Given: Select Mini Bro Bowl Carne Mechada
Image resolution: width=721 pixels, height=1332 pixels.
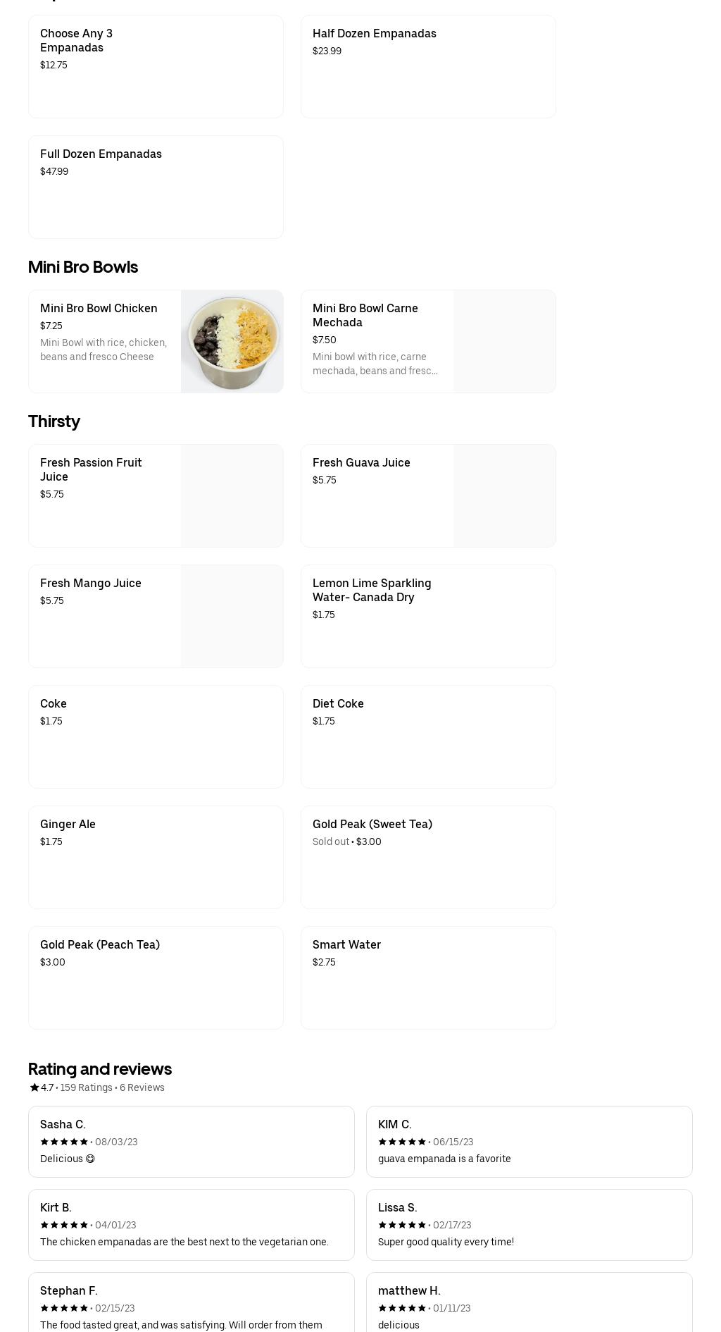Looking at the screenshot, I should click(428, 341).
